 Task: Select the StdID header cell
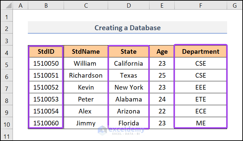tap(46, 51)
